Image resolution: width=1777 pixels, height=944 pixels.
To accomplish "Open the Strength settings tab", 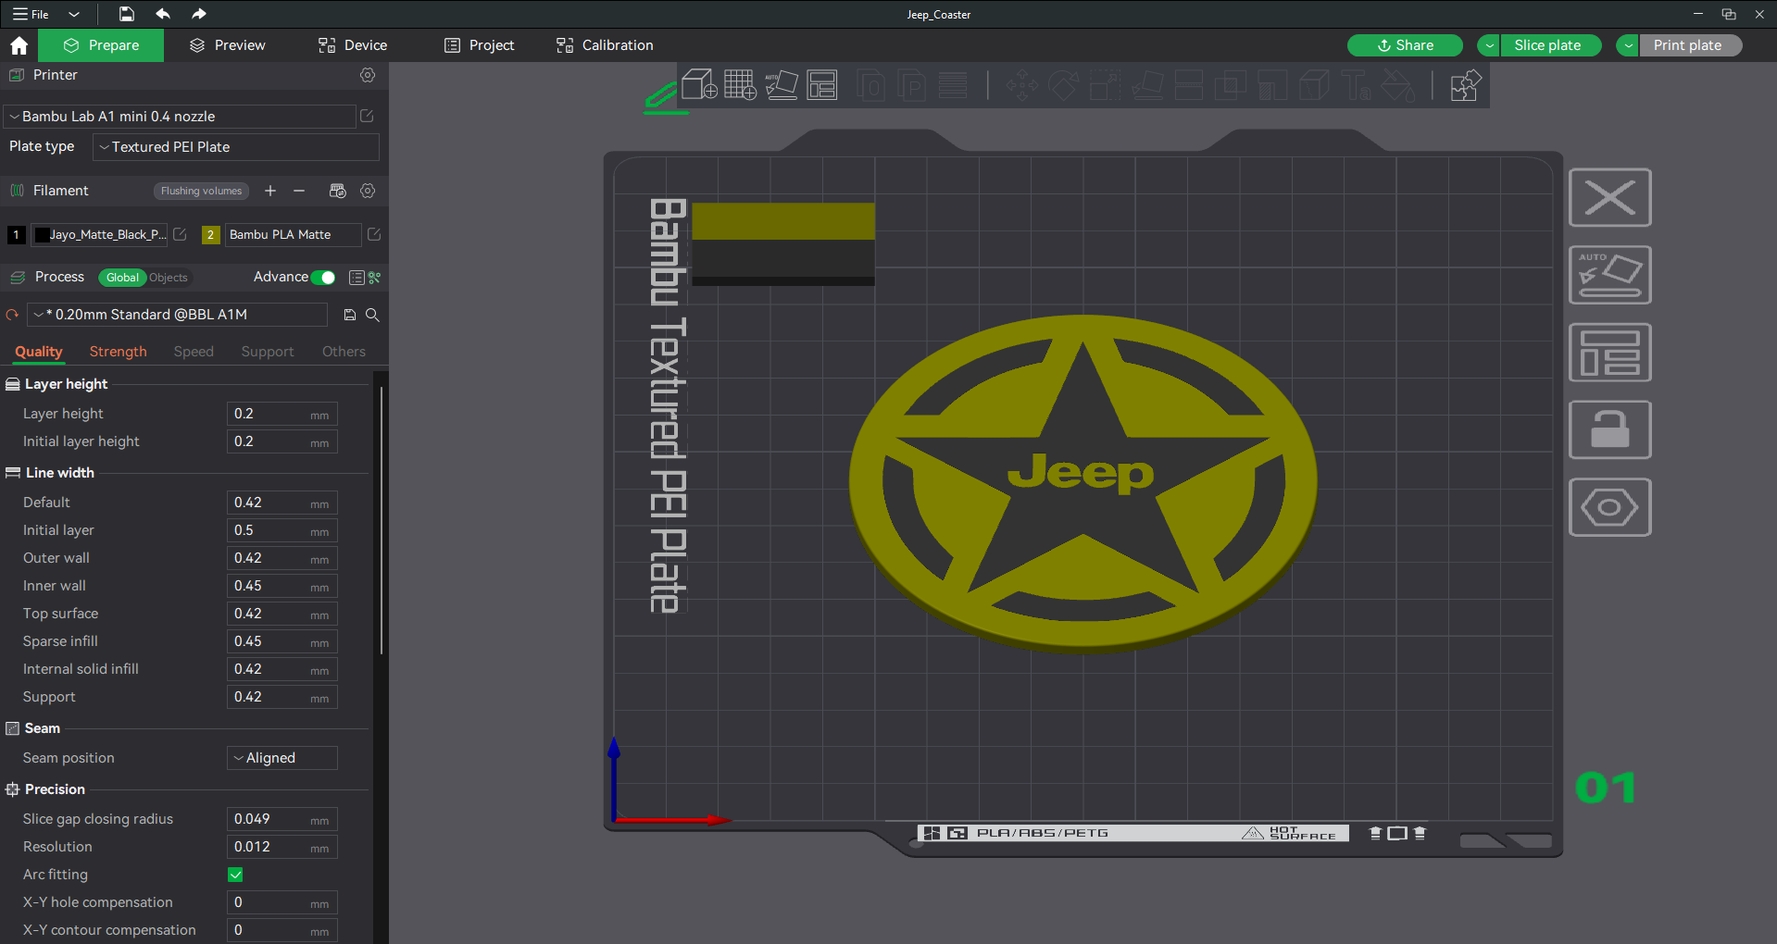I will coord(118,352).
